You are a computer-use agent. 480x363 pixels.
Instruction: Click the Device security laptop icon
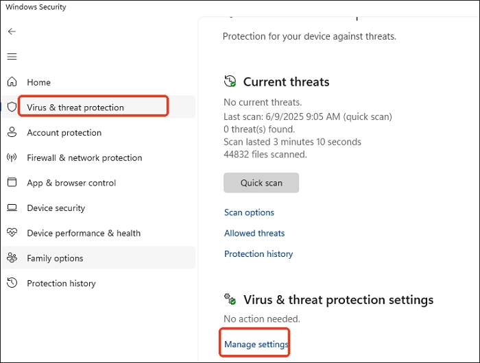tap(12, 208)
